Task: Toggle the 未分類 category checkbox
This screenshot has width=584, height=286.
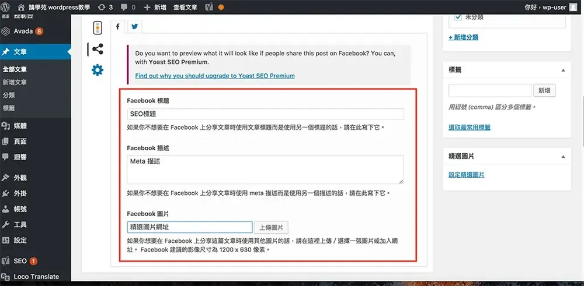Action: [458, 17]
